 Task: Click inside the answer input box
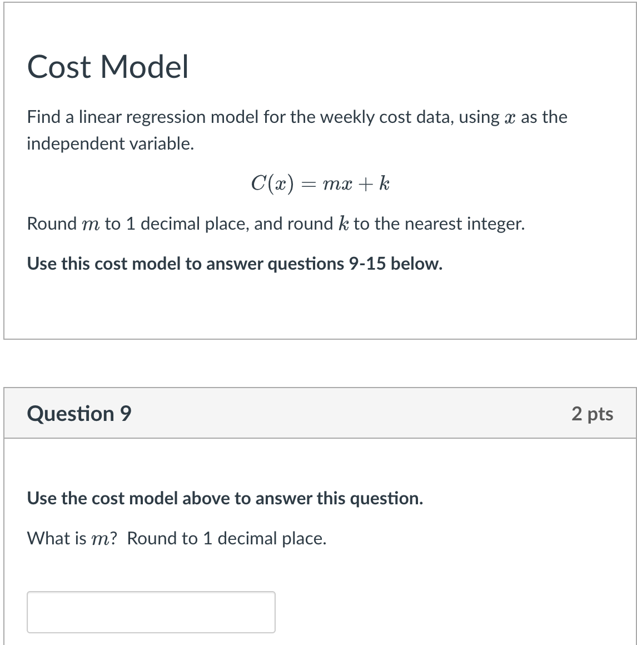151,612
